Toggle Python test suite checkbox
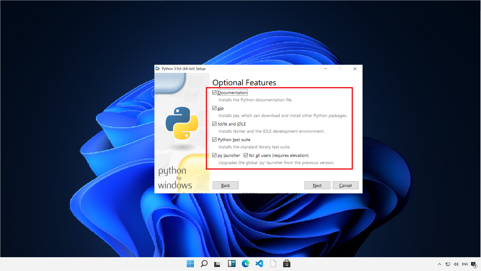 [214, 140]
